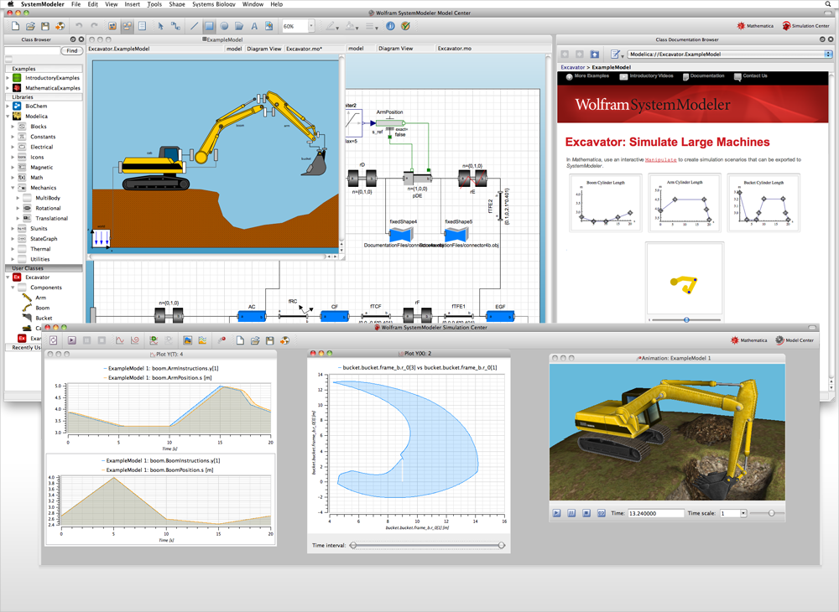Collapse the Modelica library tree
The image size is (839, 612).
tap(8, 116)
